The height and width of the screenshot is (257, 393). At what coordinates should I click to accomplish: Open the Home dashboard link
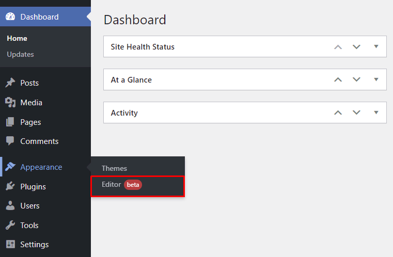17,38
